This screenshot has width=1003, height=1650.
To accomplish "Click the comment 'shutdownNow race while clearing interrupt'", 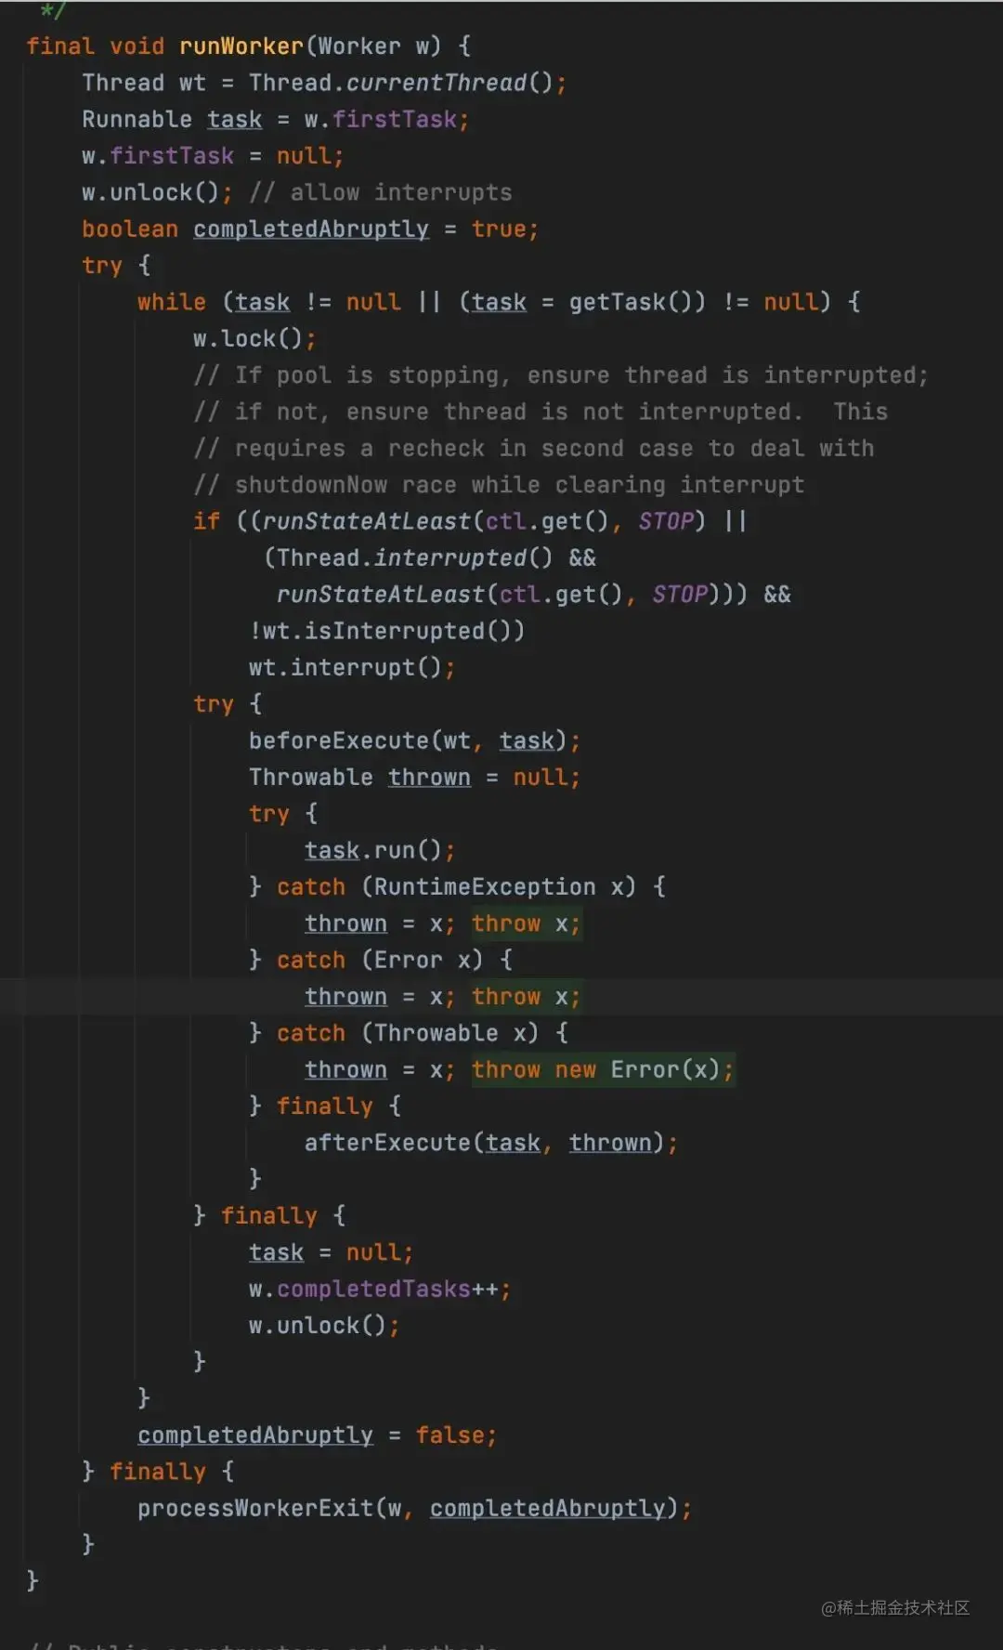I will coord(499,484).
